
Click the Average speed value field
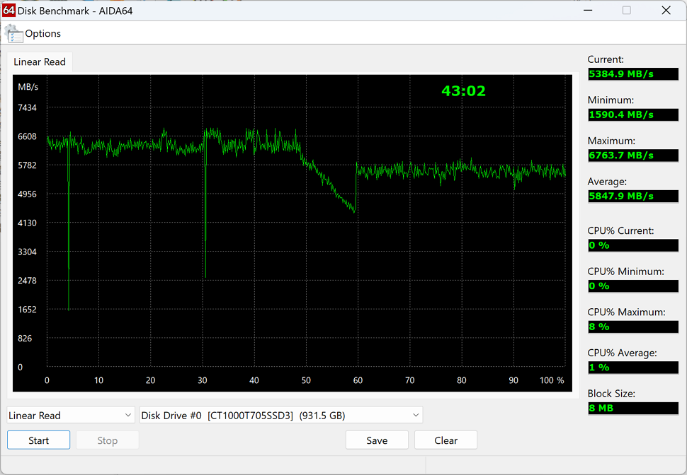[x=633, y=196]
